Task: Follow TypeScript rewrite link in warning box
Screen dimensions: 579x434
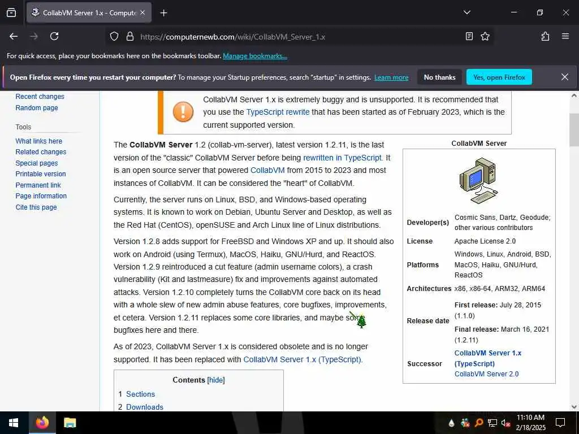Action: tap(278, 112)
